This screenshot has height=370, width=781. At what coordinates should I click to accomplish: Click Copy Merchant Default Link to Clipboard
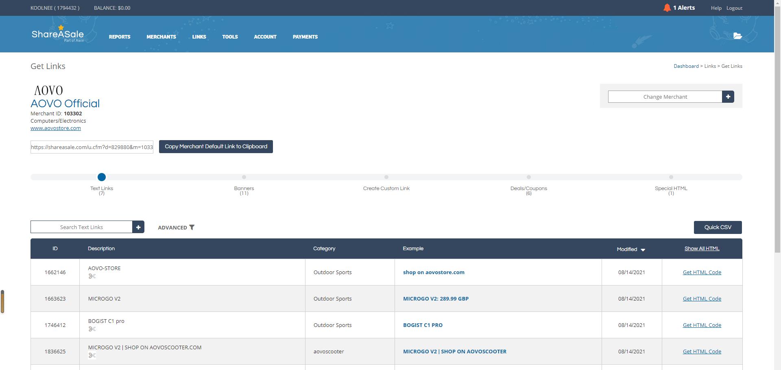[x=216, y=147]
